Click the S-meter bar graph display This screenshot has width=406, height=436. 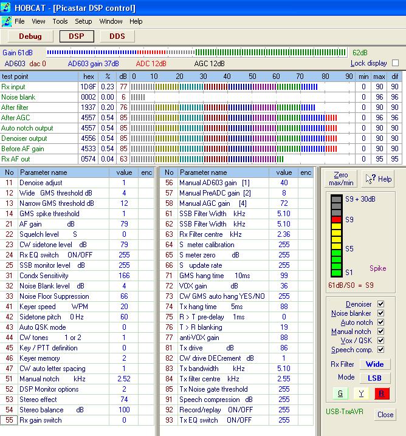336,237
